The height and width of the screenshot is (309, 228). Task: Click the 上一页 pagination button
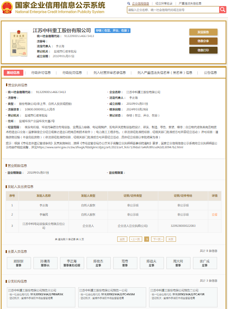(x=136, y=239)
